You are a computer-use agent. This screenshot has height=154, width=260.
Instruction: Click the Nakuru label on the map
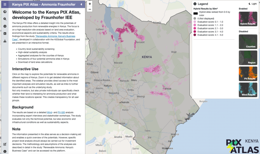[x=108, y=86]
